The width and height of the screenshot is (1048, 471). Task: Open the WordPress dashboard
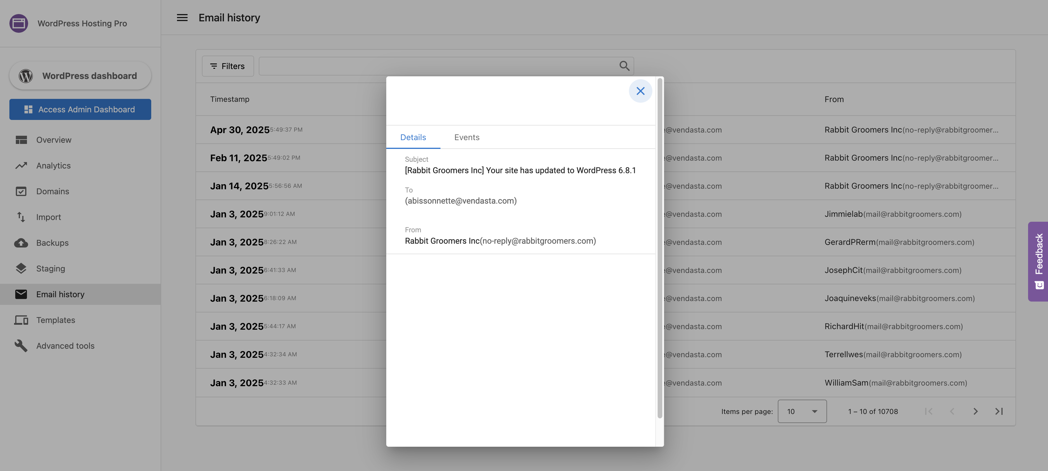[x=80, y=75]
